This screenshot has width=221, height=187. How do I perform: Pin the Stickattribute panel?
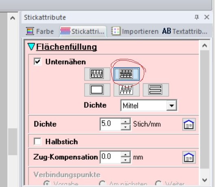(197, 17)
